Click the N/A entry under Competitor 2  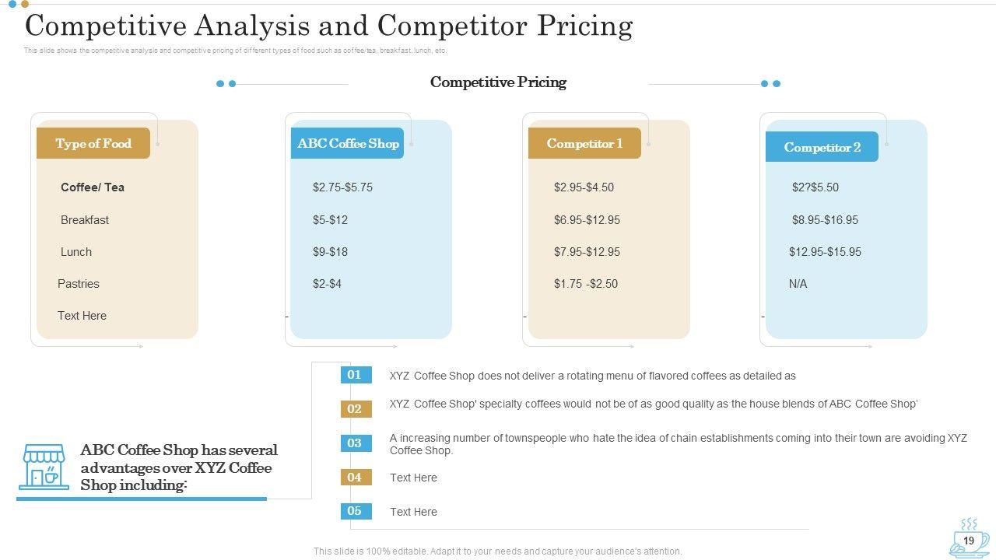(798, 284)
